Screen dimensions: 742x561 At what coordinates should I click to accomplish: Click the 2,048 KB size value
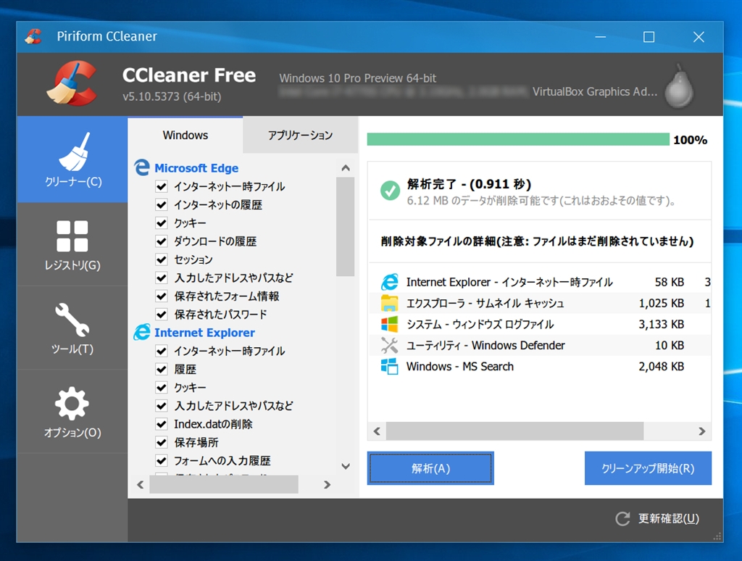point(662,367)
